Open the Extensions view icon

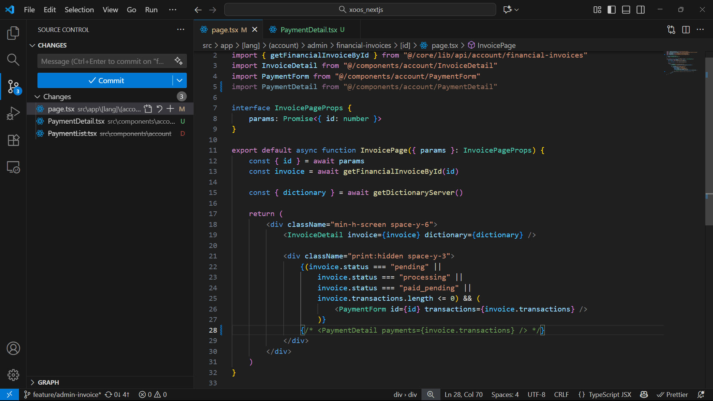13,140
